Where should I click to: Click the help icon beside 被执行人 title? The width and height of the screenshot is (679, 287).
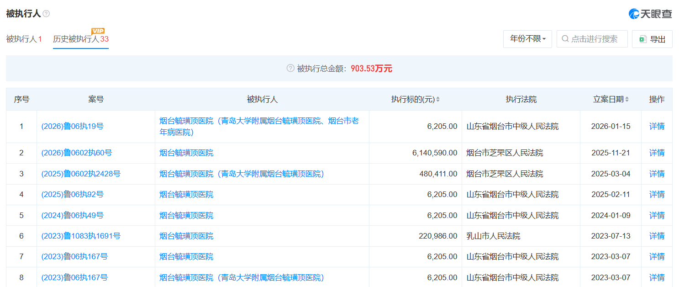pos(46,14)
